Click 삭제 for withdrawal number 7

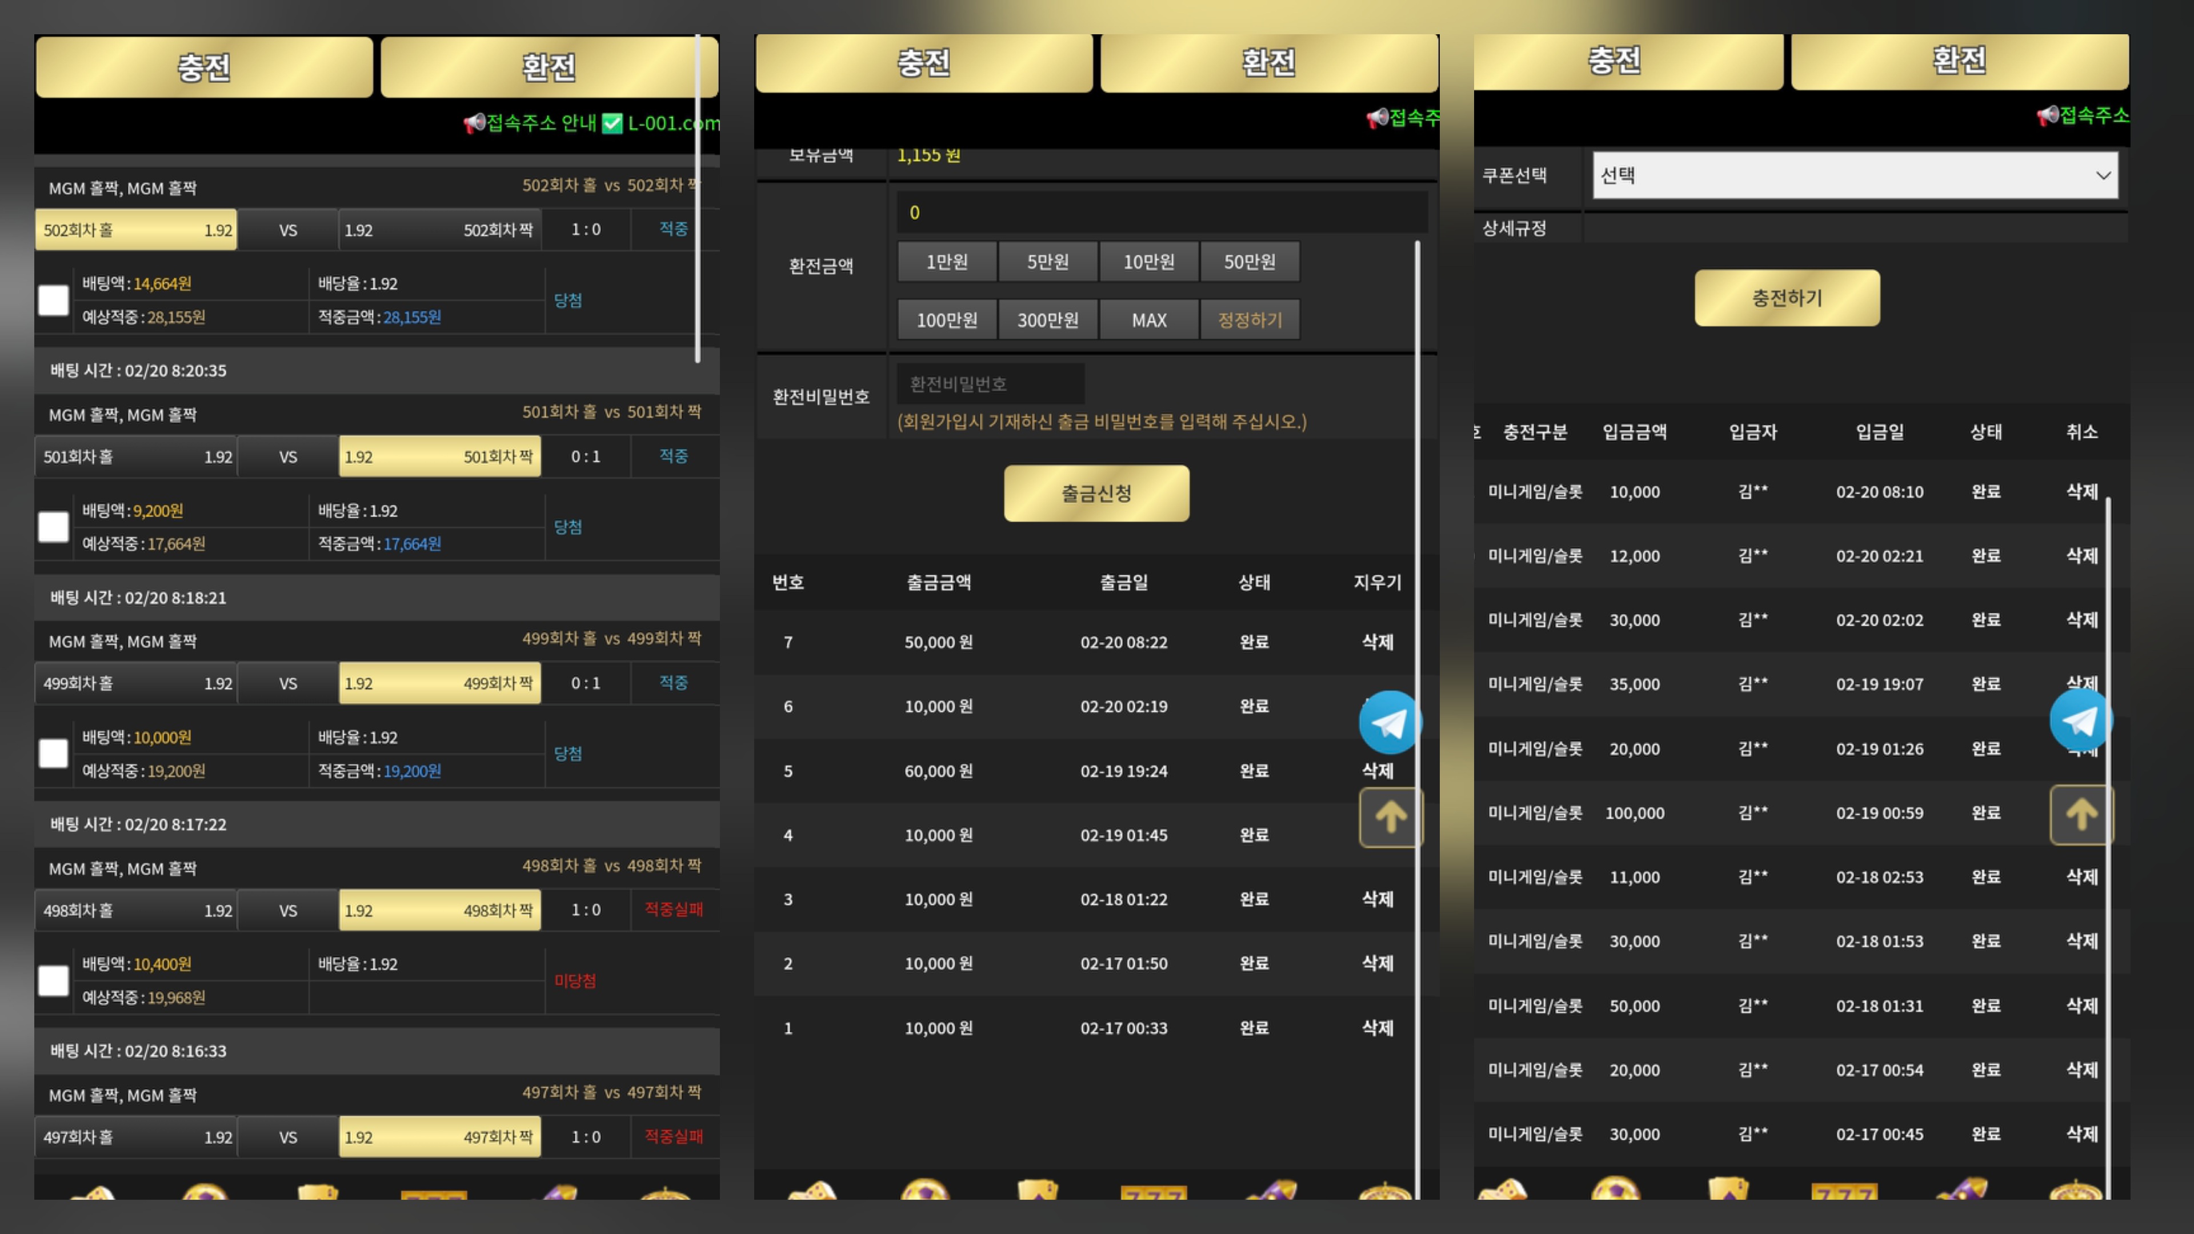[1377, 642]
